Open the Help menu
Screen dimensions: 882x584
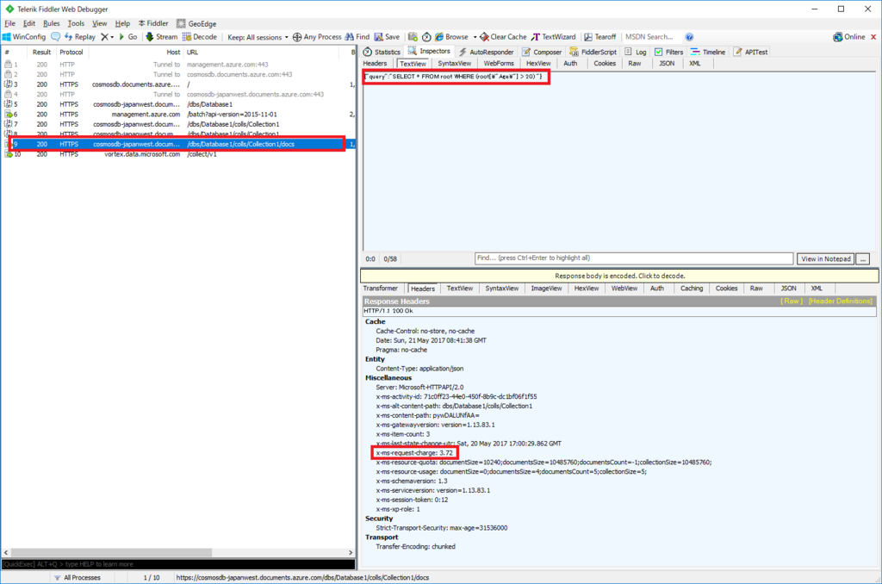point(122,23)
